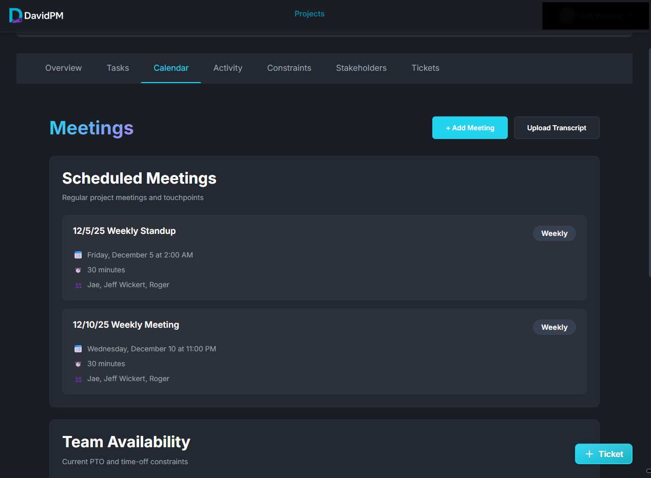The height and width of the screenshot is (478, 651).
Task: Switch to the Tasks tab
Action: [118, 68]
